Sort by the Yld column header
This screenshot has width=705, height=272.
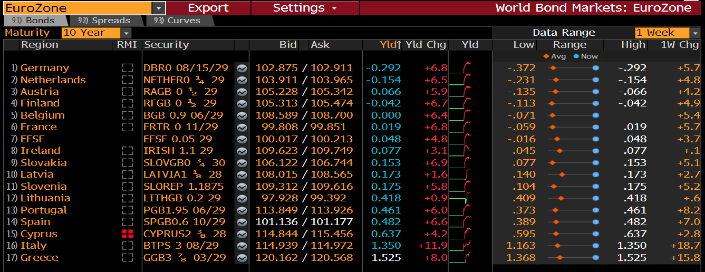click(x=390, y=45)
